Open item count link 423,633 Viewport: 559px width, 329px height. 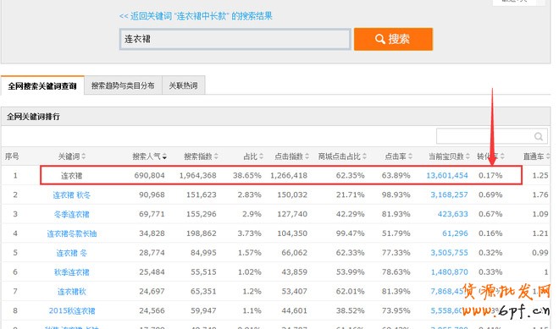453,214
